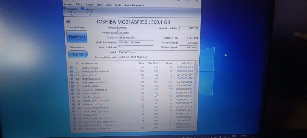This screenshot has width=307, height=138.
Task: Click the Nº Horas Ligado value 695 horas
Action: coord(189,47)
